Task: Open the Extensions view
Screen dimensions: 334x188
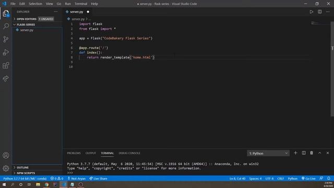Action: (x=6, y=65)
